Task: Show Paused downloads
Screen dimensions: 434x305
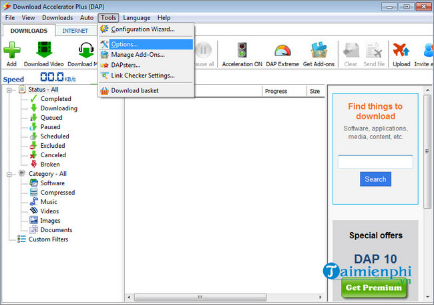Action: 50,126
